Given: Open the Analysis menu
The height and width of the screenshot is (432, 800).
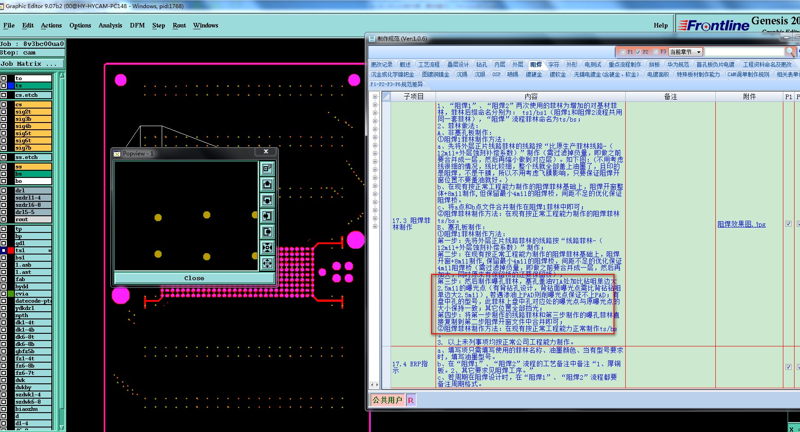Looking at the screenshot, I should tap(110, 26).
